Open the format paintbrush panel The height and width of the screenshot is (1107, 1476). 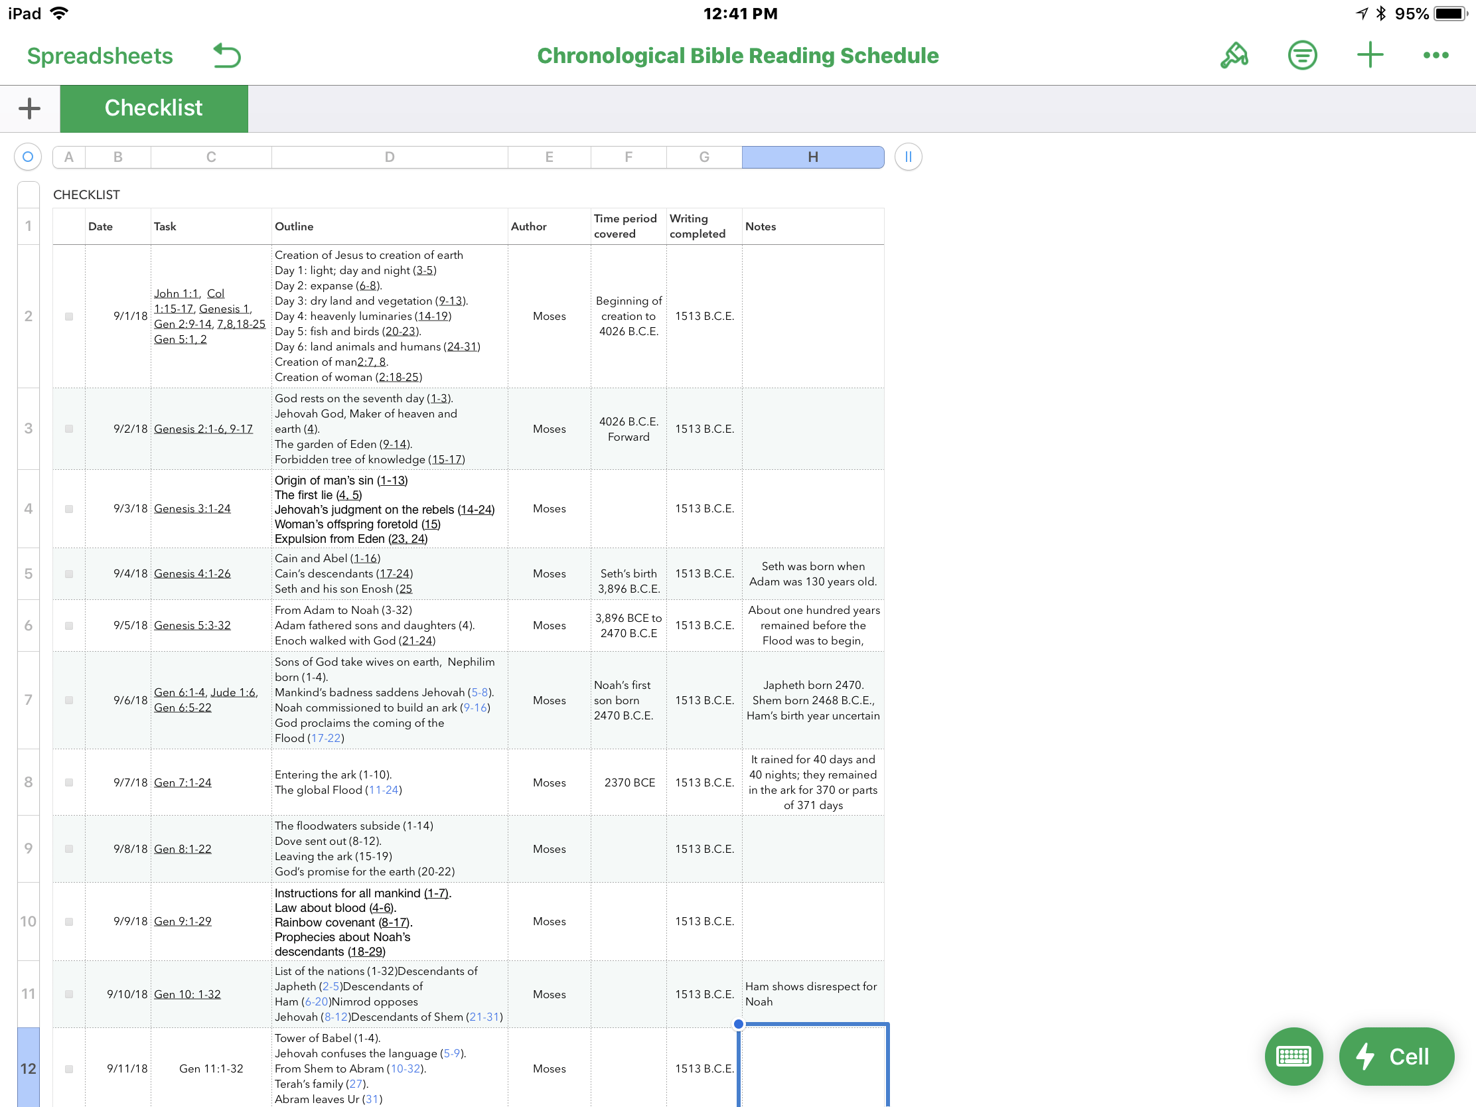pyautogui.click(x=1234, y=55)
